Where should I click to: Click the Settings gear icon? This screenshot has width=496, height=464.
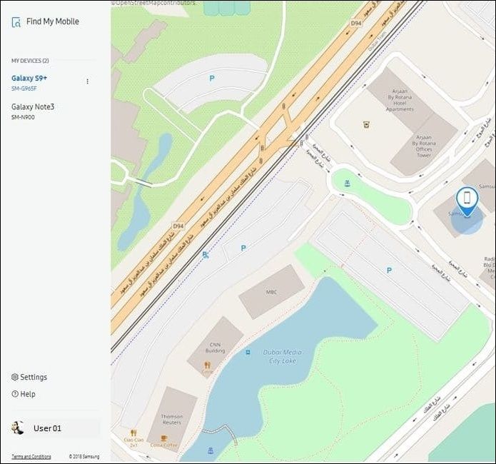[x=15, y=377]
